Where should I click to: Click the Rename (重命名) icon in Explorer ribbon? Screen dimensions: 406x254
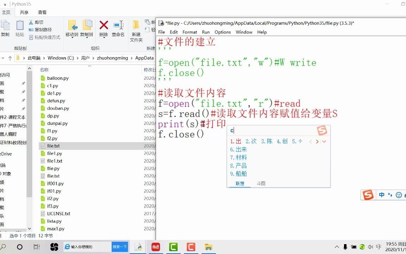pyautogui.click(x=118, y=25)
